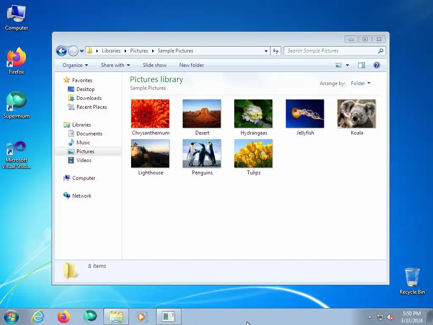Expand the arrow after Pictures breadcrumb
Viewport: 433px width, 325px height.
tap(153, 51)
